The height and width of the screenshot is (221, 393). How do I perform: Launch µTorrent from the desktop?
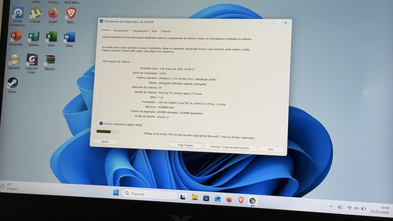pyautogui.click(x=35, y=15)
